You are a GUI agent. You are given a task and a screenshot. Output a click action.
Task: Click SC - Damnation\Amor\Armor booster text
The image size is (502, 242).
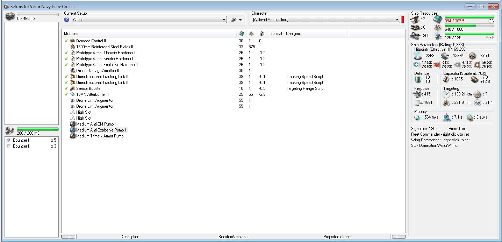[x=435, y=145]
